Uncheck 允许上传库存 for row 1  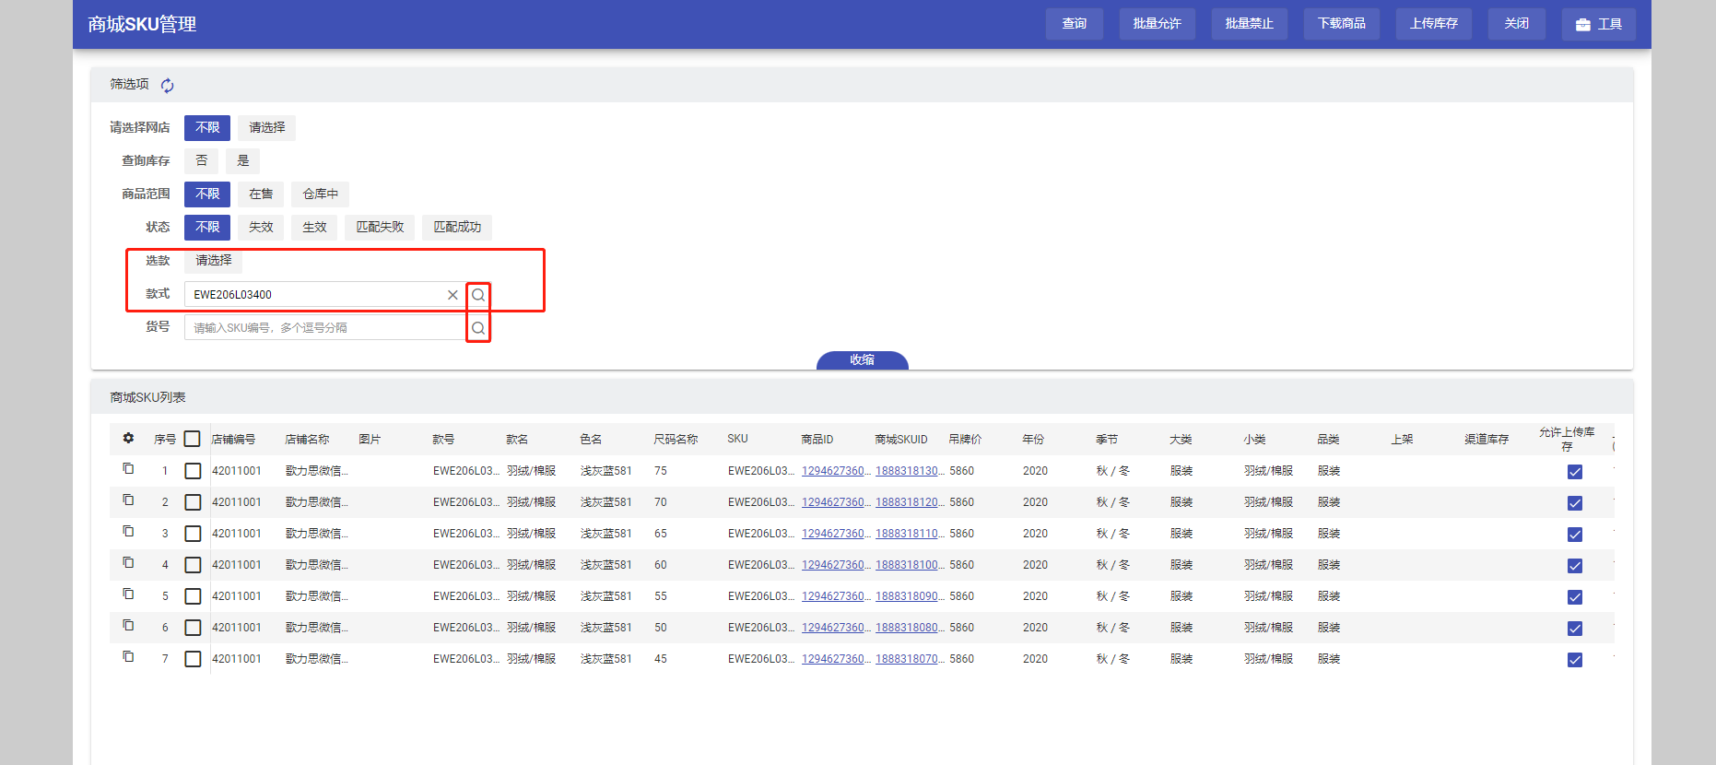pos(1574,472)
